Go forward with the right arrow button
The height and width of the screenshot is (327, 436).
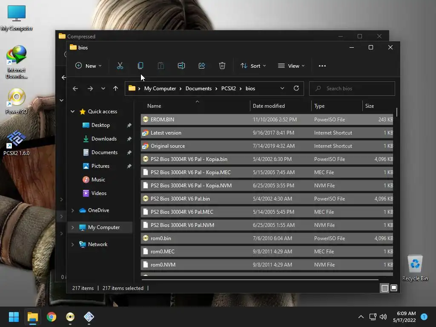tap(90, 89)
